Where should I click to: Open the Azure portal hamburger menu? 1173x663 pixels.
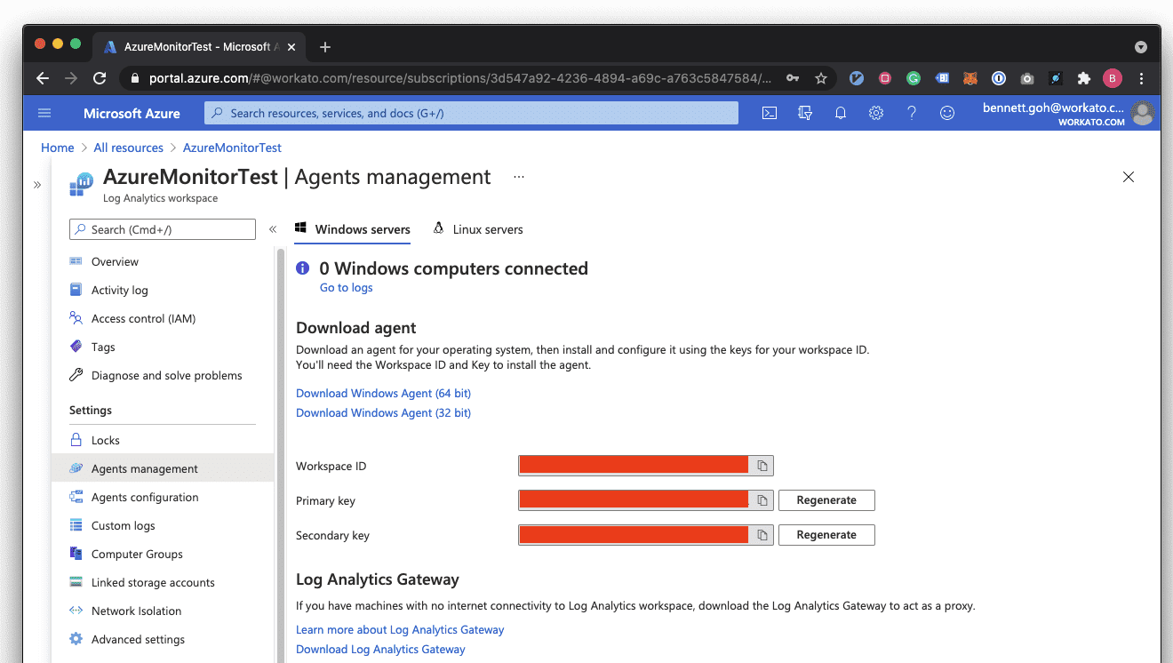coord(44,113)
